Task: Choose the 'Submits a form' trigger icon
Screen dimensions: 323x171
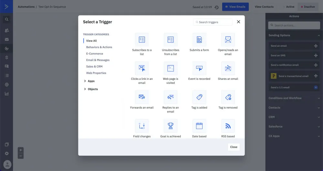Action: point(199,40)
